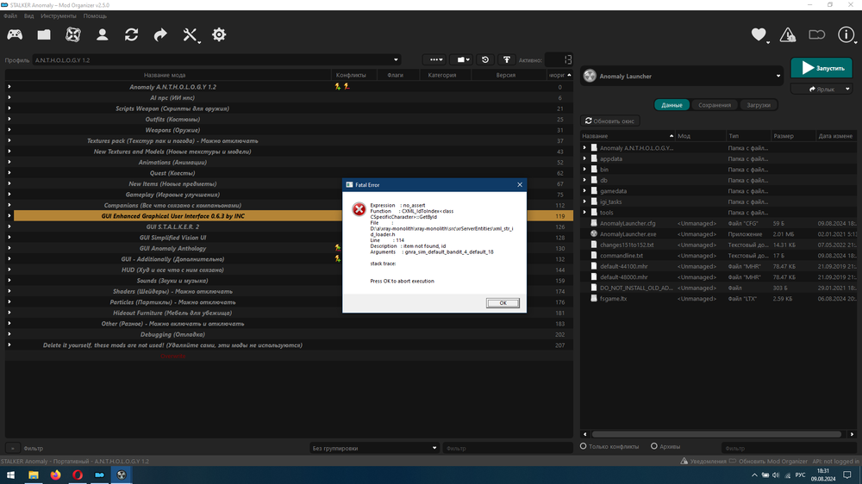862x484 pixels.
Task: Expand the 'Weapons (Оружие)' mod separator
Action: click(x=9, y=130)
